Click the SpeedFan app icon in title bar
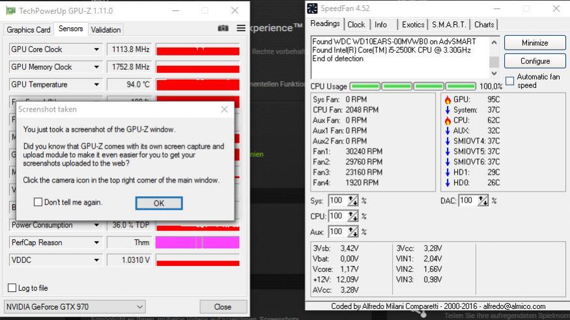 point(312,8)
